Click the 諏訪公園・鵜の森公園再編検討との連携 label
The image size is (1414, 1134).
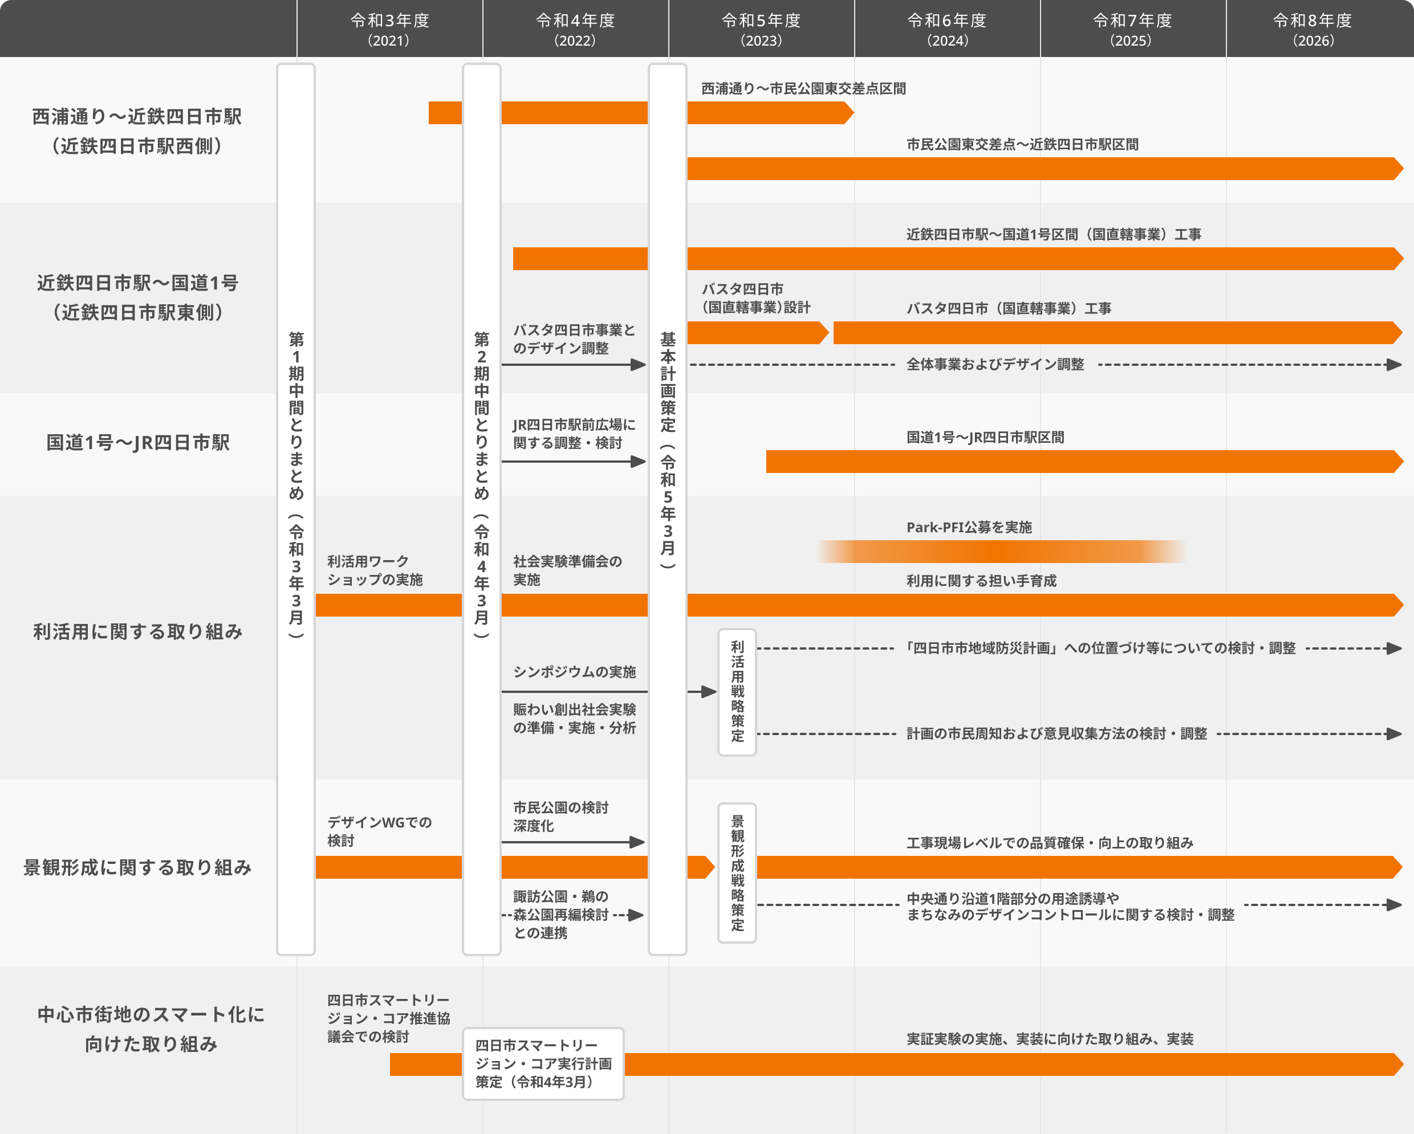coord(560,915)
